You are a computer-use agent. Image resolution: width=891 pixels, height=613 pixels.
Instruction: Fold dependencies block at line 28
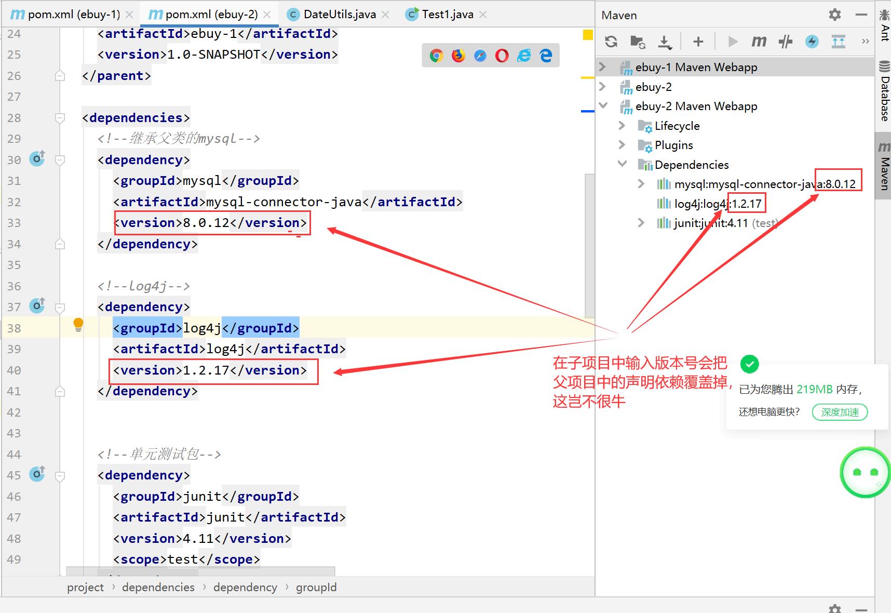60,117
